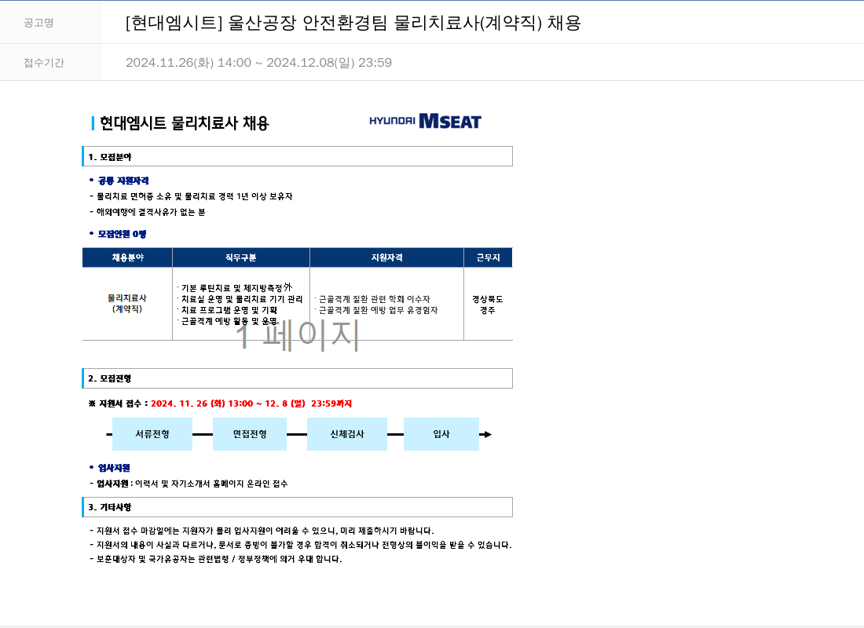Viewport: 864px width, 628px height.
Task: Click the note about 보훈대상자 및 국가유공자 우대
Action: (x=215, y=559)
